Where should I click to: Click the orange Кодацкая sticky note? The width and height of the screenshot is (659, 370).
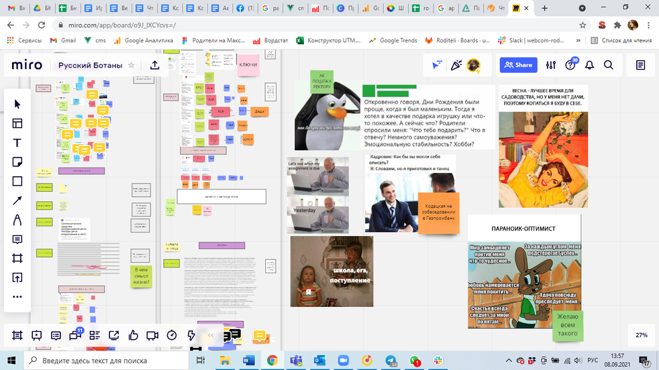tap(438, 212)
